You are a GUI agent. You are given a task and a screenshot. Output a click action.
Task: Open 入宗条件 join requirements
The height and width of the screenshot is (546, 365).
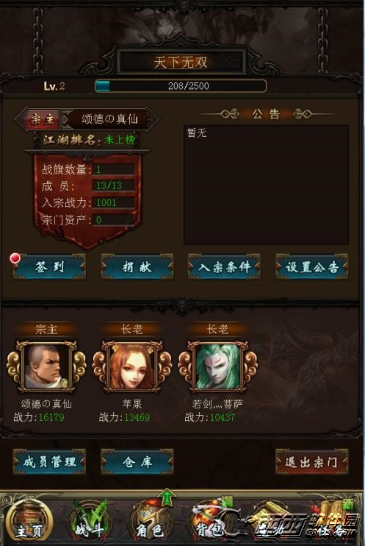tap(224, 266)
